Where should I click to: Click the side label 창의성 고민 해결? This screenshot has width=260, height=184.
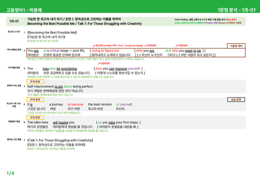pos(14,139)
